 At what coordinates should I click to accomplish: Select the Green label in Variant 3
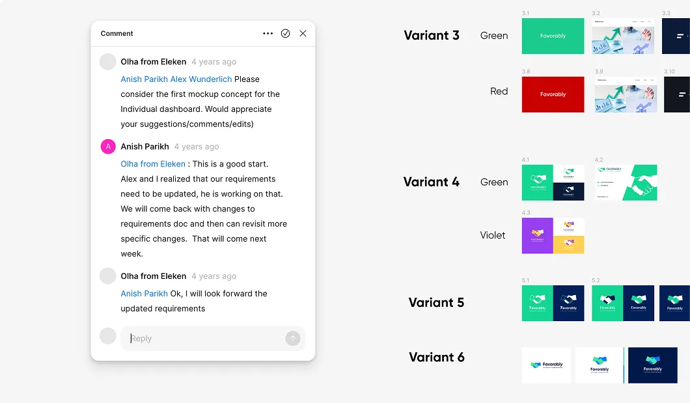tap(493, 36)
